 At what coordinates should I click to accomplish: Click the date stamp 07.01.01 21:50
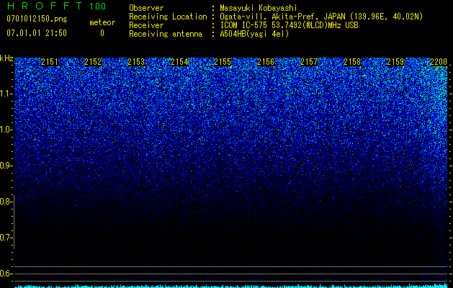click(37, 33)
